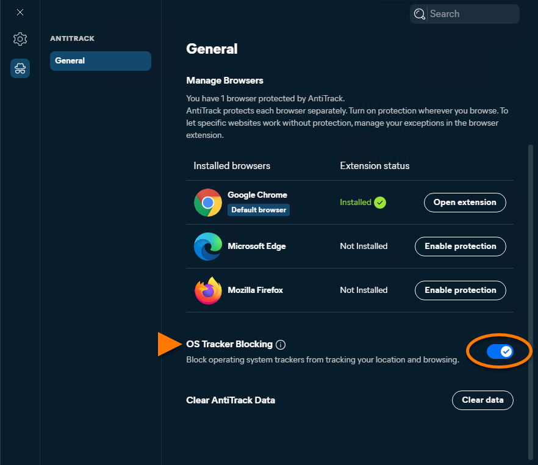The width and height of the screenshot is (538, 465).
Task: Click the Google Chrome browser icon
Action: click(x=208, y=203)
